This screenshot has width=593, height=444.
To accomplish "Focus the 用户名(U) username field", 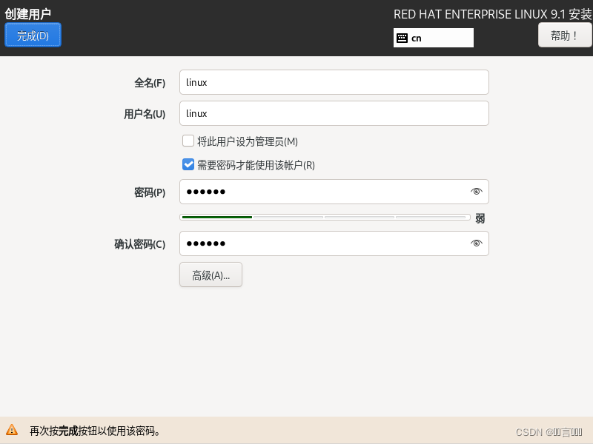I will (x=334, y=113).
